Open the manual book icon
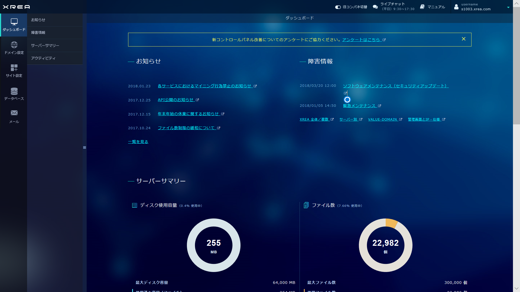 422,7
